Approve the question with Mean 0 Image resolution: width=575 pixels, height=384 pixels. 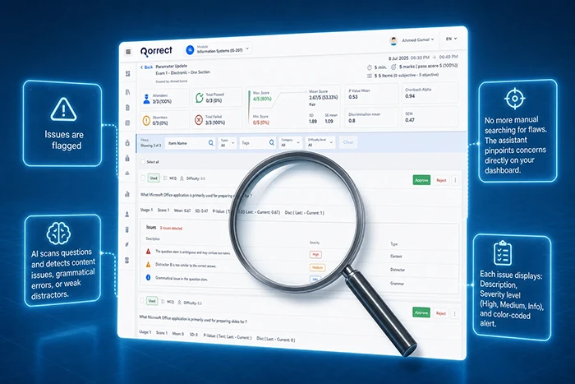click(421, 312)
